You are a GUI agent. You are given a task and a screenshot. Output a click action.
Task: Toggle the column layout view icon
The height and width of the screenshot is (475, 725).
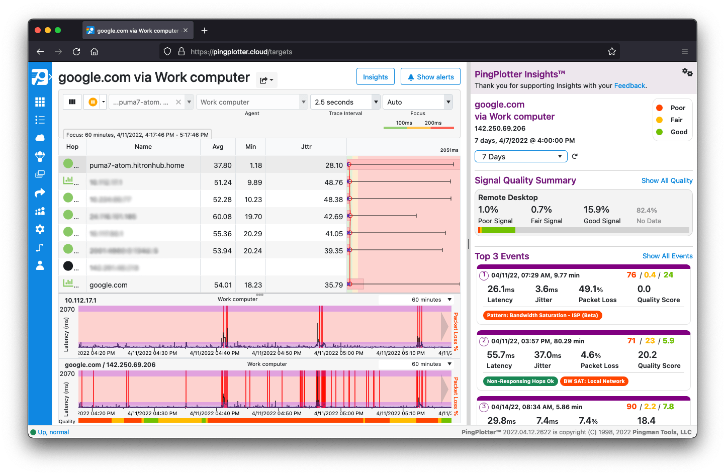point(72,102)
